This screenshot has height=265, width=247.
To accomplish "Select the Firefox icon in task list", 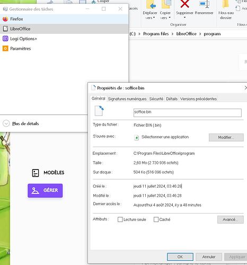I will coord(5,19).
